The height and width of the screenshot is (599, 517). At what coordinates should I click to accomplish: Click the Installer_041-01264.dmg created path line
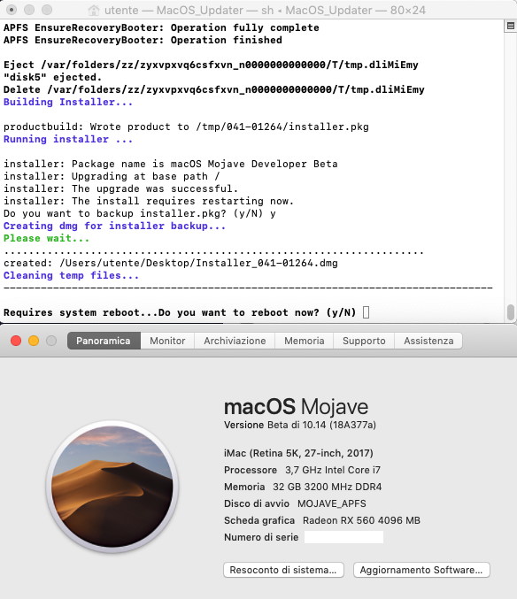pyautogui.click(x=171, y=263)
